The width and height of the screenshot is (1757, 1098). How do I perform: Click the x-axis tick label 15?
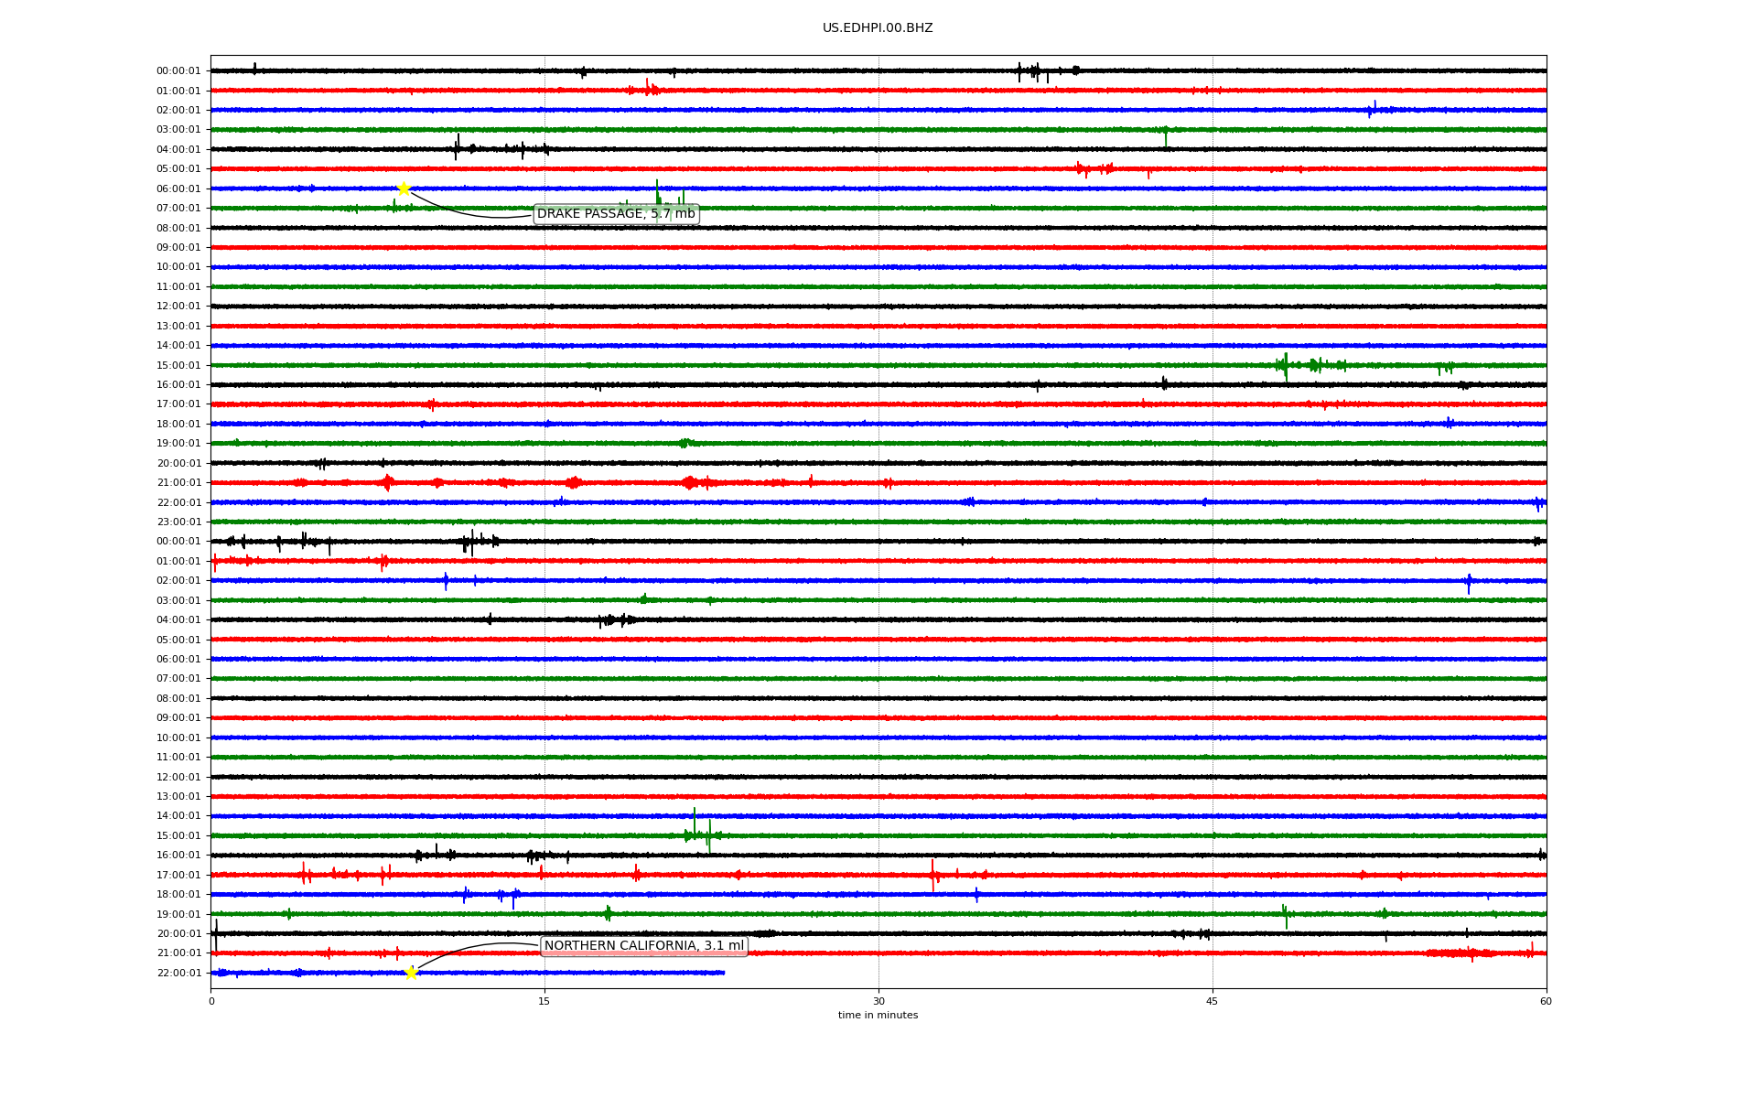tap(544, 1001)
